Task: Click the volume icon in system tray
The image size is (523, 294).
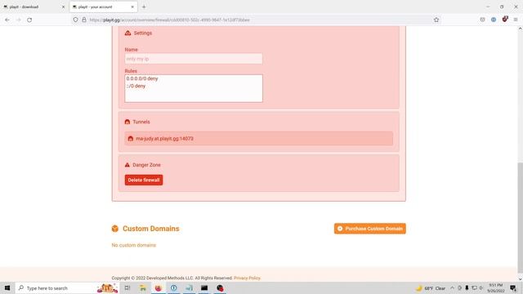Action: 481,288
